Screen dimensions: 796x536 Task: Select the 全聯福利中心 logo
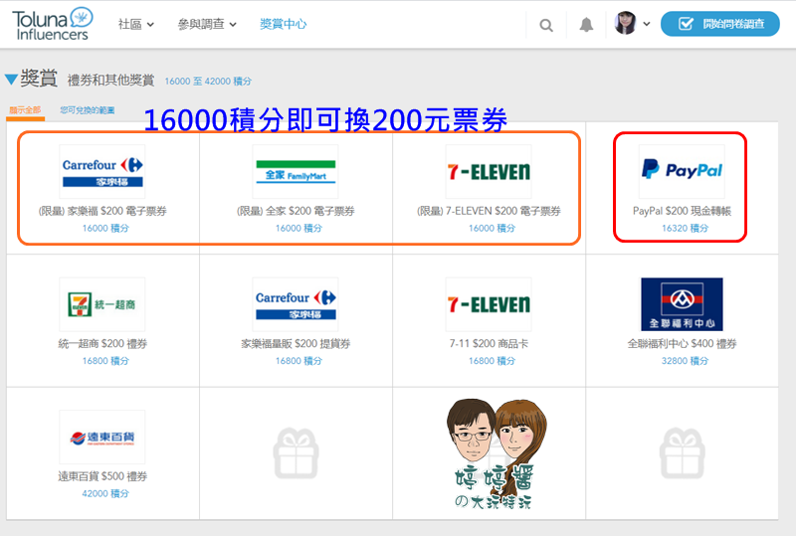click(x=682, y=304)
